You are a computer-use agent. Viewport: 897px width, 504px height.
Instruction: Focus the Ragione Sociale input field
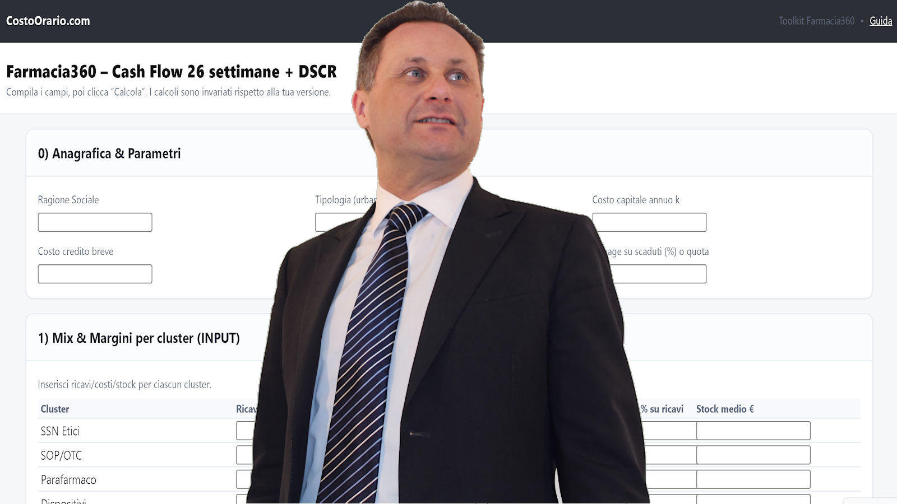(95, 222)
